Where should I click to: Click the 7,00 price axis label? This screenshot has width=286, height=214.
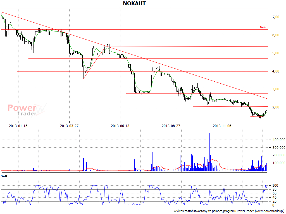coord(276,17)
